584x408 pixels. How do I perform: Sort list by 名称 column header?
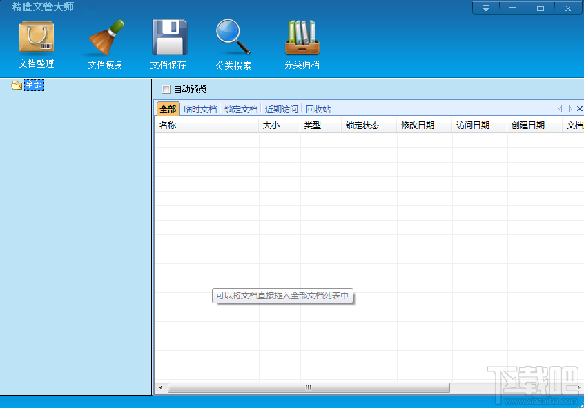click(206, 125)
